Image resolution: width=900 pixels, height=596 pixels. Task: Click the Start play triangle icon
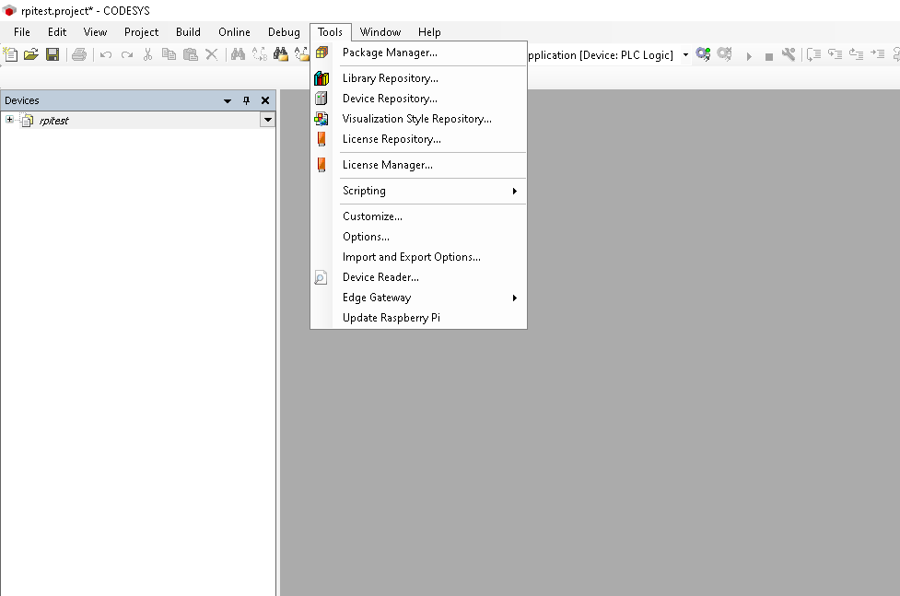click(749, 55)
